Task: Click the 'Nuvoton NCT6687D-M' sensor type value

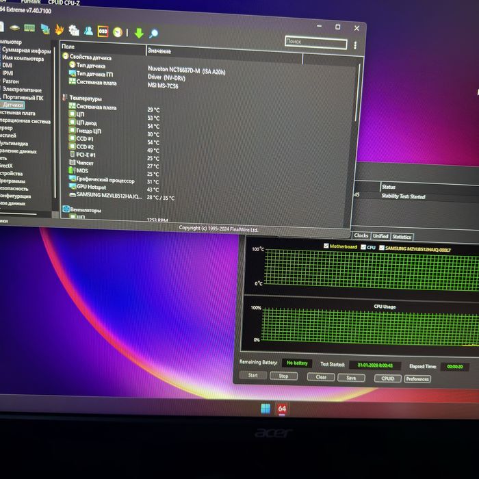Action: (186, 70)
